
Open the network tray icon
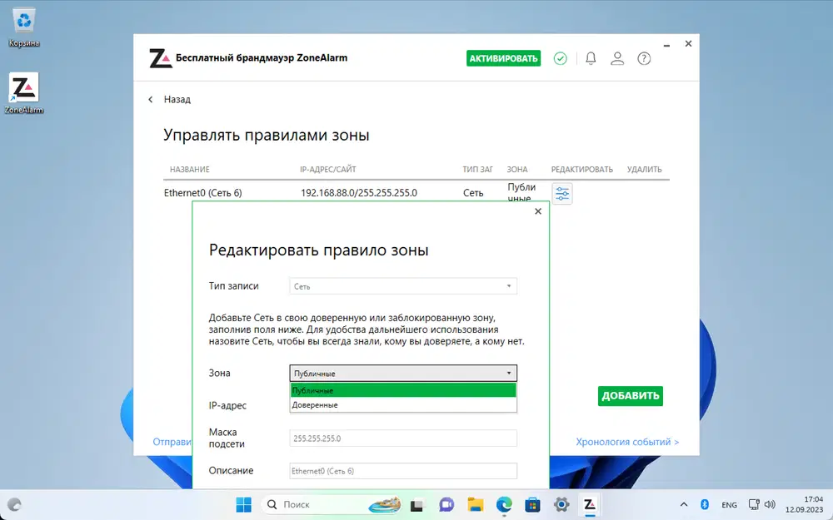coord(754,505)
